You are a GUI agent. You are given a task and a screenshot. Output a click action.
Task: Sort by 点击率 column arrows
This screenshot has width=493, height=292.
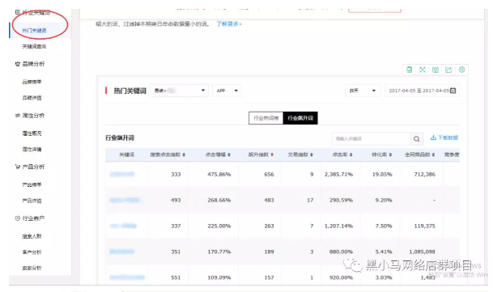tap(351, 154)
